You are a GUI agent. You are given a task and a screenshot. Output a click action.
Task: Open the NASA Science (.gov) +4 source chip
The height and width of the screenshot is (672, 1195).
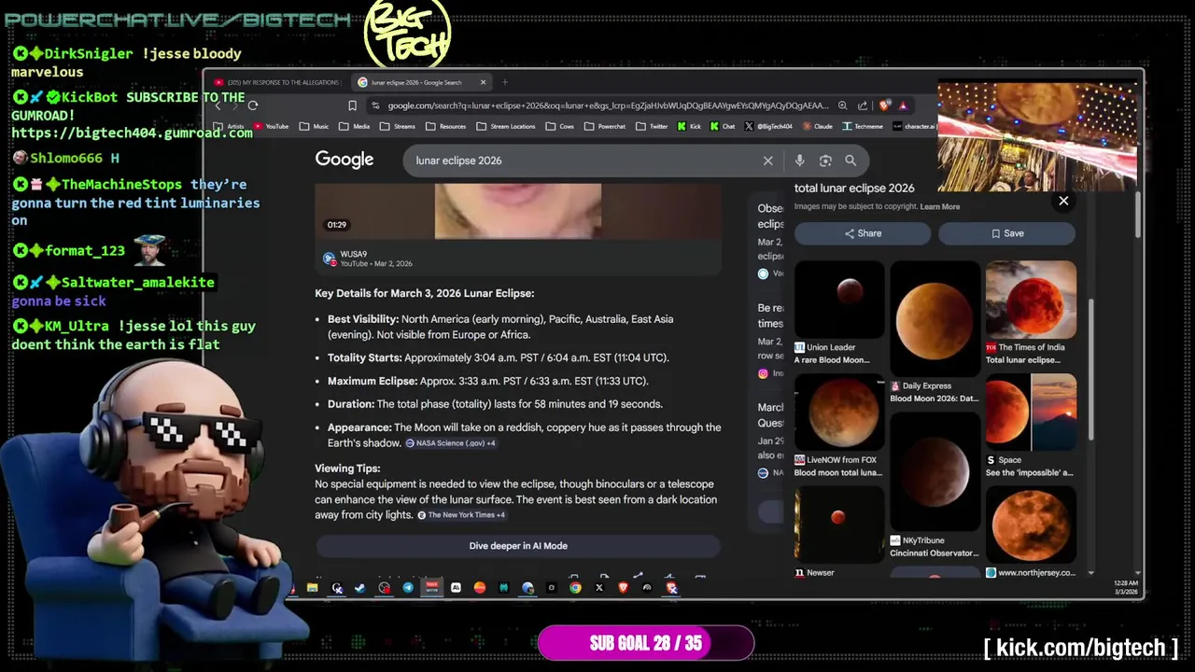pyautogui.click(x=450, y=443)
